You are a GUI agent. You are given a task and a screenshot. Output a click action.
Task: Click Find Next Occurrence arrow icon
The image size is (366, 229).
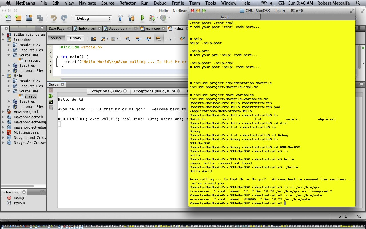click(x=148, y=39)
